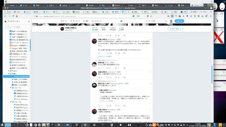Viewport: 226px width, 127px height.
Task: Click the Firefox forward arrow
Action: pyautogui.click(x=10, y=16)
